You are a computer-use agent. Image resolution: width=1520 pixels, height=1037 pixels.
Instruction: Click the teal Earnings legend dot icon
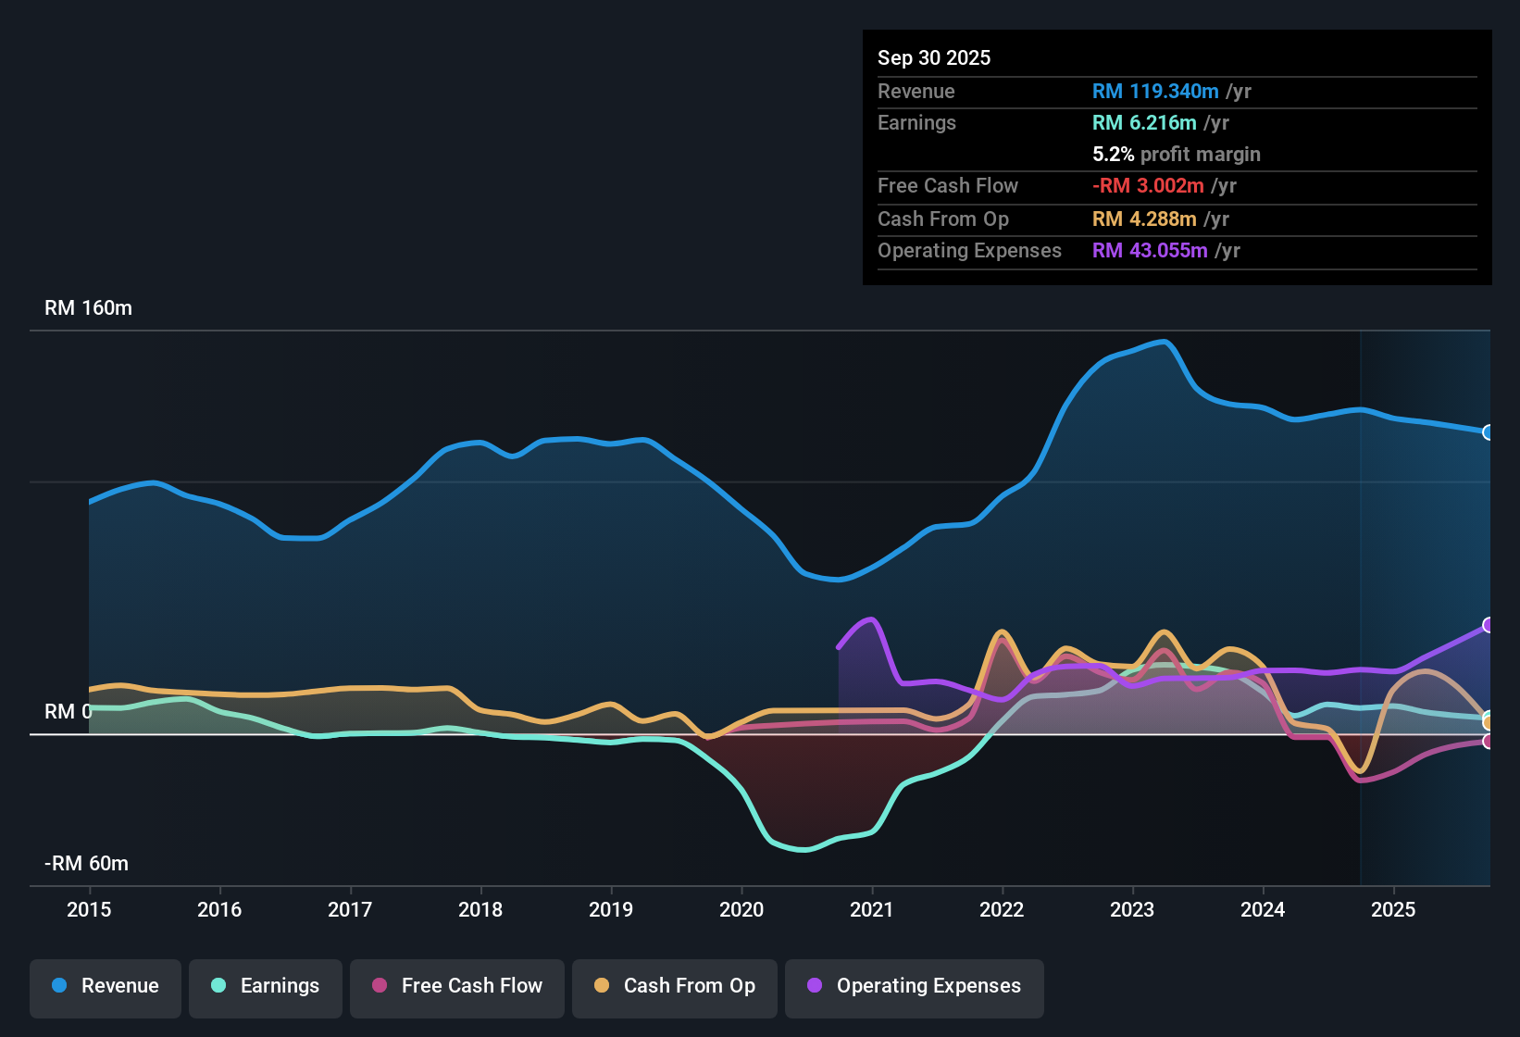tap(219, 986)
